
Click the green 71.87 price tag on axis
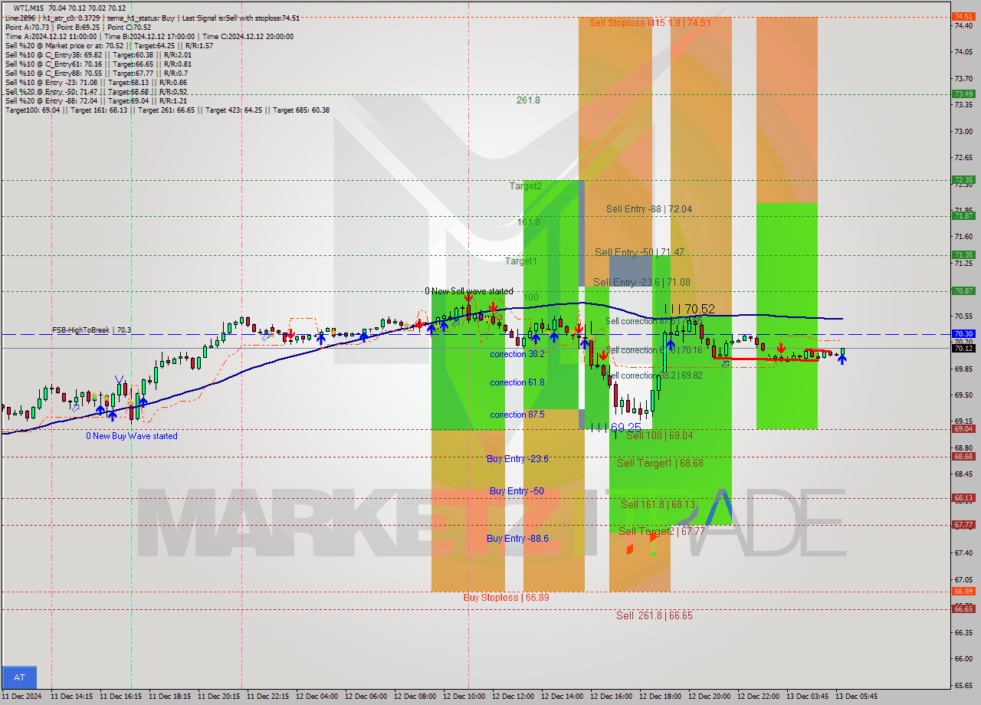coord(963,216)
